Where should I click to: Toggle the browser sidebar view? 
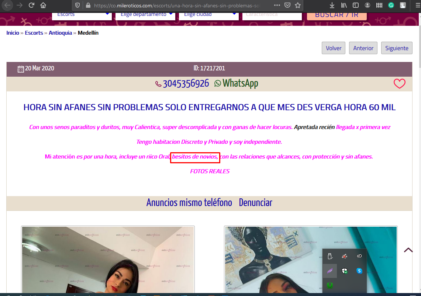[355, 6]
